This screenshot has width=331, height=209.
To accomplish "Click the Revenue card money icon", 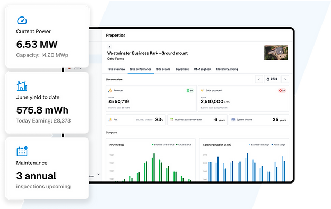I will click(x=110, y=90).
